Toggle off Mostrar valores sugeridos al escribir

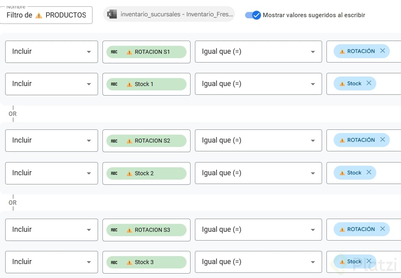pos(253,15)
